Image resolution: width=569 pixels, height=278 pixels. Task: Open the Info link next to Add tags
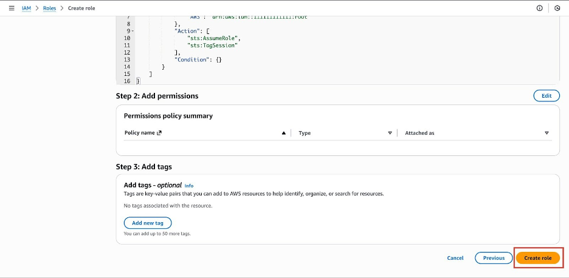pyautogui.click(x=189, y=186)
